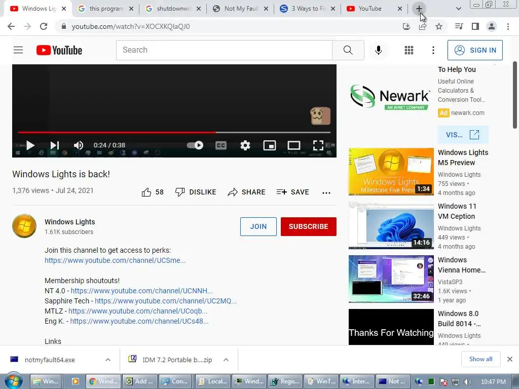This screenshot has height=389, width=519.
Task: Mute the video volume
Action: coord(79,145)
